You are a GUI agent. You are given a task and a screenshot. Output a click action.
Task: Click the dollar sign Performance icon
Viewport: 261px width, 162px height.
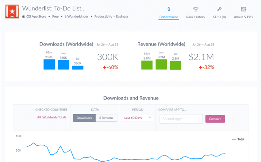[x=169, y=9]
